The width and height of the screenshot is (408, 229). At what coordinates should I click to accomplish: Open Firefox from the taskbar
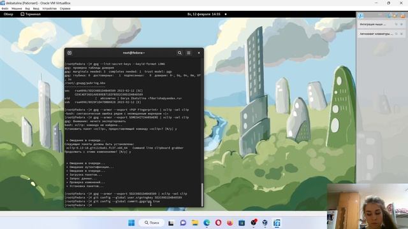[230, 223]
